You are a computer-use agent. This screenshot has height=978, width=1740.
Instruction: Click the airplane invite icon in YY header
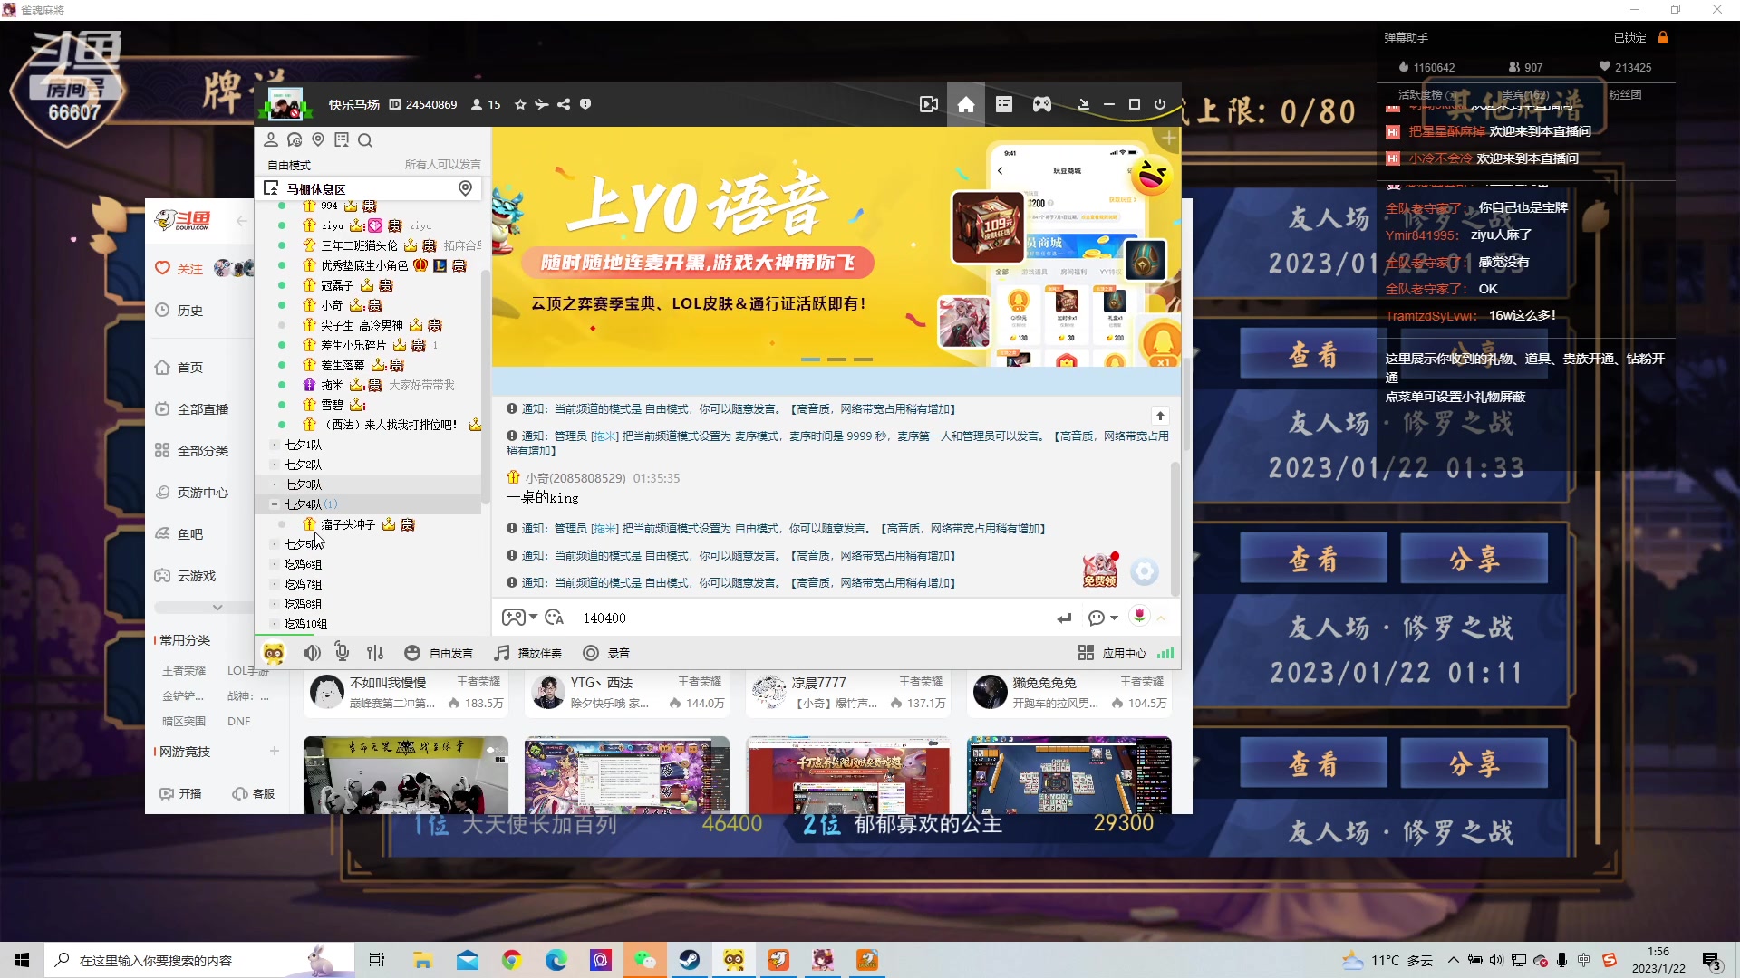click(542, 104)
